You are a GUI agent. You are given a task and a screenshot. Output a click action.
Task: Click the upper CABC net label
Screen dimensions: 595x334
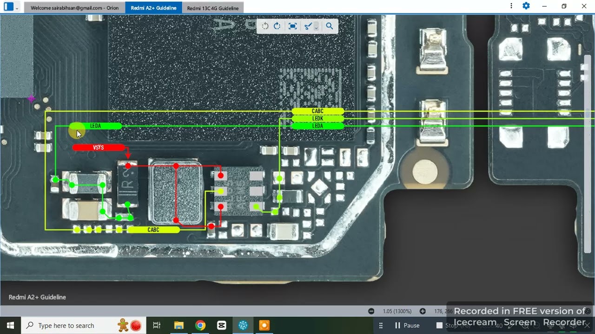(x=317, y=111)
